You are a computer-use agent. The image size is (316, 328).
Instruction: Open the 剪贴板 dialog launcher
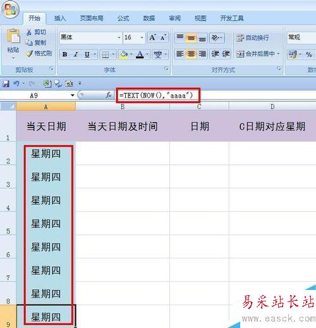click(51, 68)
